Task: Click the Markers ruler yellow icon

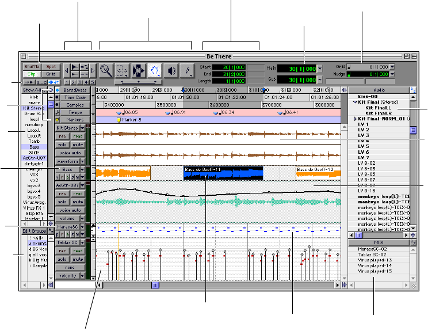Action: click(x=58, y=120)
